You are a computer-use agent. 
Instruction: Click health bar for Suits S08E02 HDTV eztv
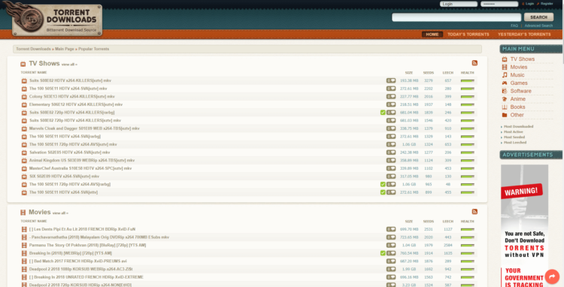[467, 81]
